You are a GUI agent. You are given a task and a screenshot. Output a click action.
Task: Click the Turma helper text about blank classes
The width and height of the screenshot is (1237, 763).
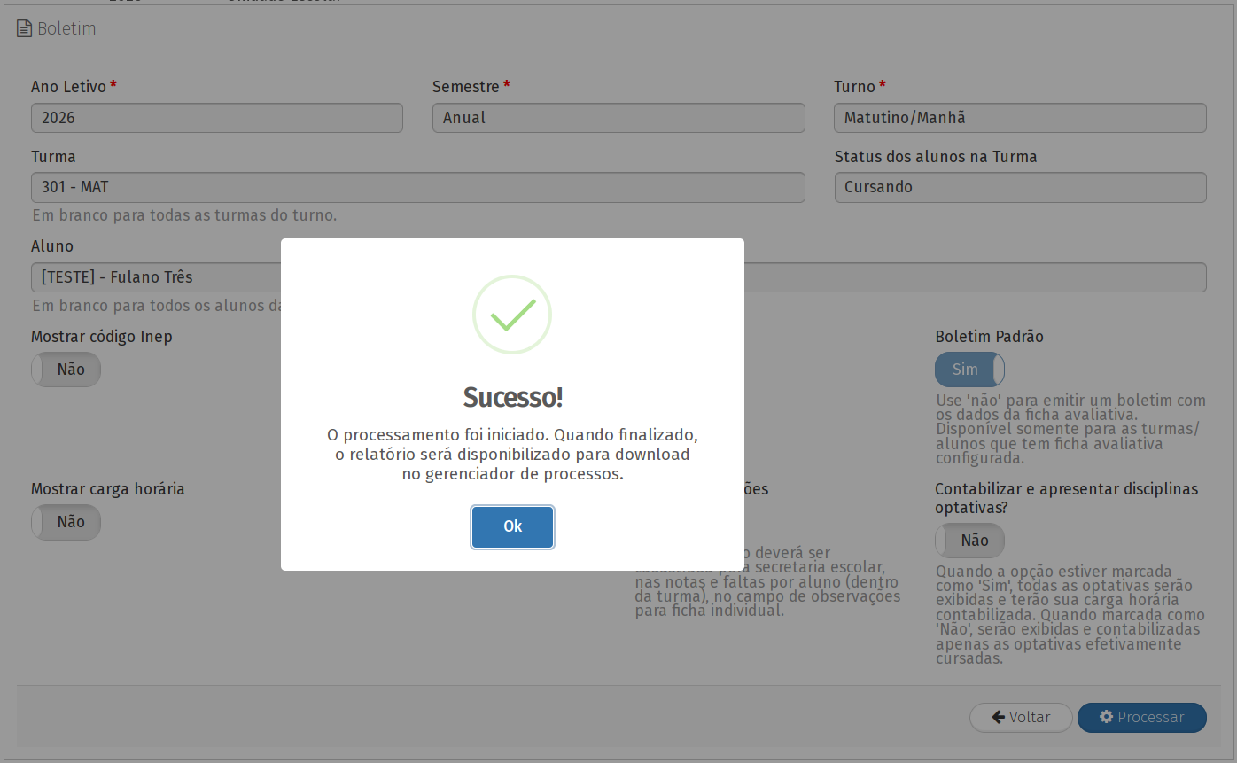(184, 215)
